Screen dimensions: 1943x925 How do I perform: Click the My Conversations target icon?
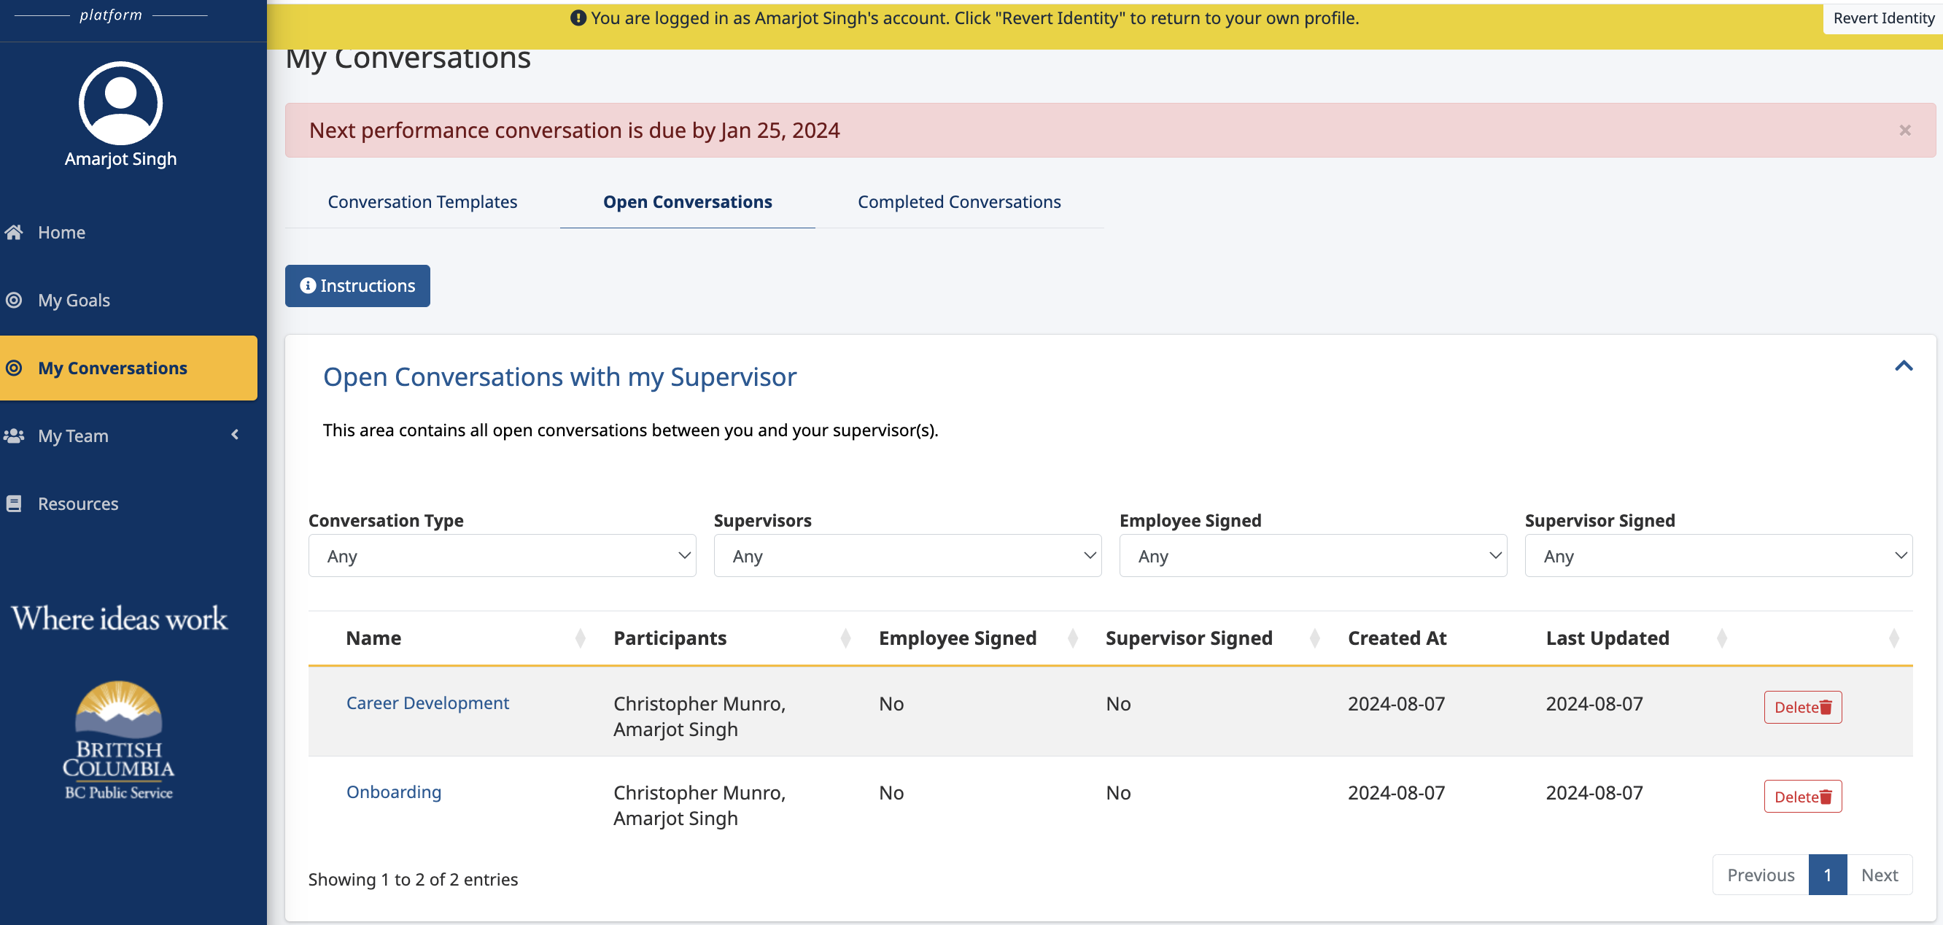coord(14,368)
